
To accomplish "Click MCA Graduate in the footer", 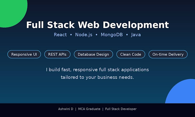I will click(x=89, y=109).
